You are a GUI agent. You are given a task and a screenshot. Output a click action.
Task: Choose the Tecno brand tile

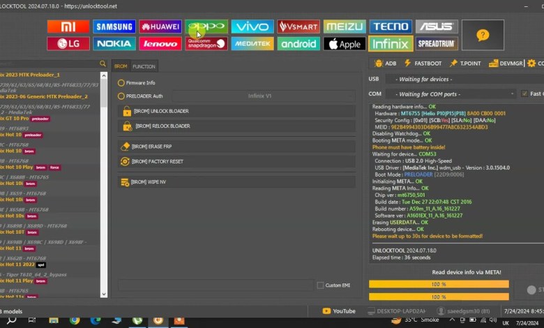(x=391, y=27)
